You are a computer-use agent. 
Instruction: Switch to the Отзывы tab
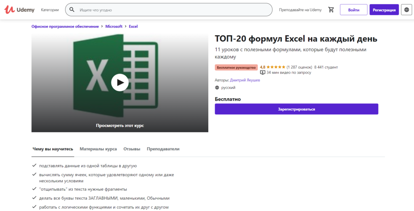[x=132, y=149]
